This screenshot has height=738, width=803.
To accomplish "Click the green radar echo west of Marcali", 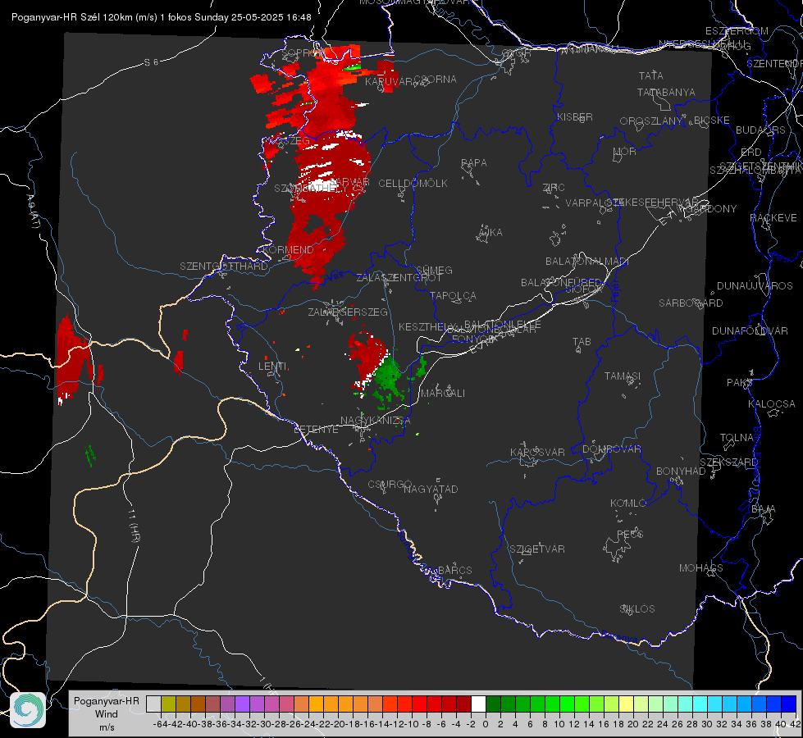I will pos(390,379).
